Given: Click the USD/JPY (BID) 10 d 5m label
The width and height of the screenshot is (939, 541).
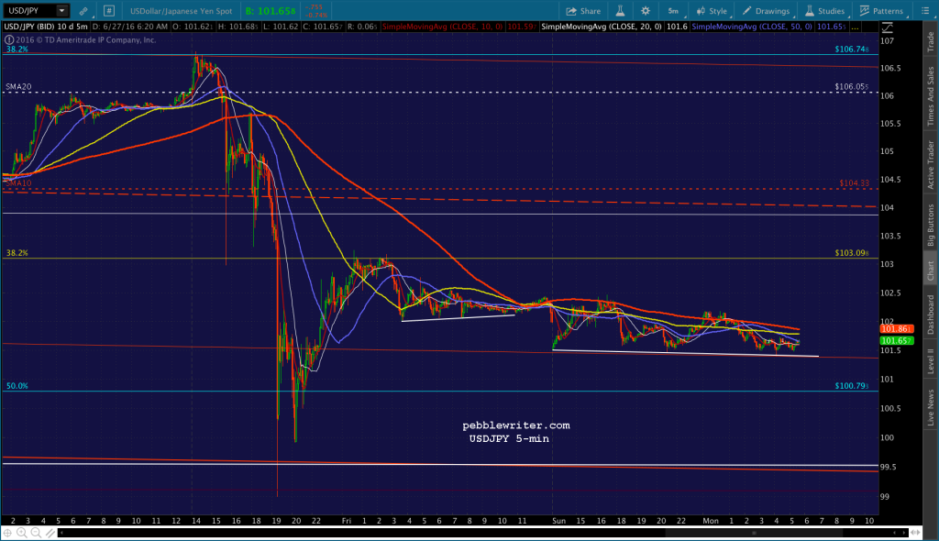Looking at the screenshot, I should (46, 27).
